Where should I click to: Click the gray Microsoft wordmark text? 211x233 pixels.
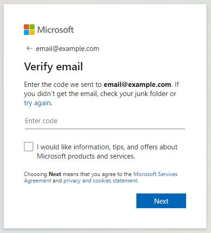[x=55, y=30]
